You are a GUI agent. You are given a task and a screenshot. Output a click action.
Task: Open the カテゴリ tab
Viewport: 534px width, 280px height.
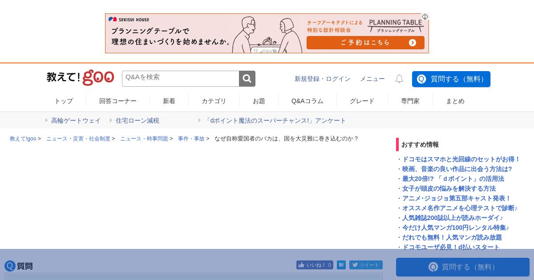point(214,101)
